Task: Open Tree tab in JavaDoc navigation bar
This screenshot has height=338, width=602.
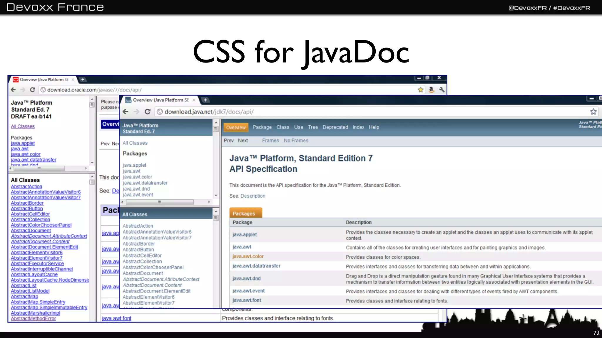Action: (x=313, y=127)
